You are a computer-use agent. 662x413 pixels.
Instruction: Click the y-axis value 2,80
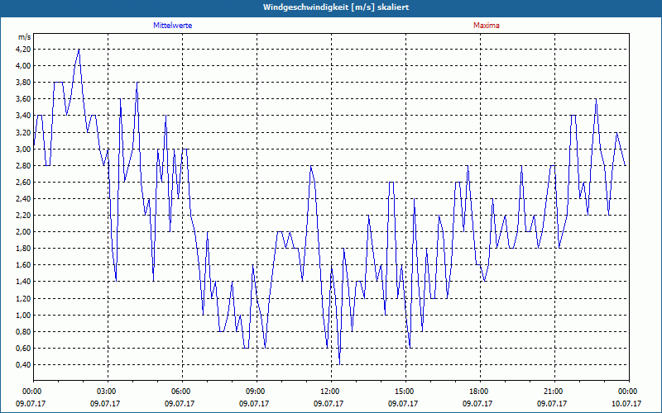[x=23, y=166]
